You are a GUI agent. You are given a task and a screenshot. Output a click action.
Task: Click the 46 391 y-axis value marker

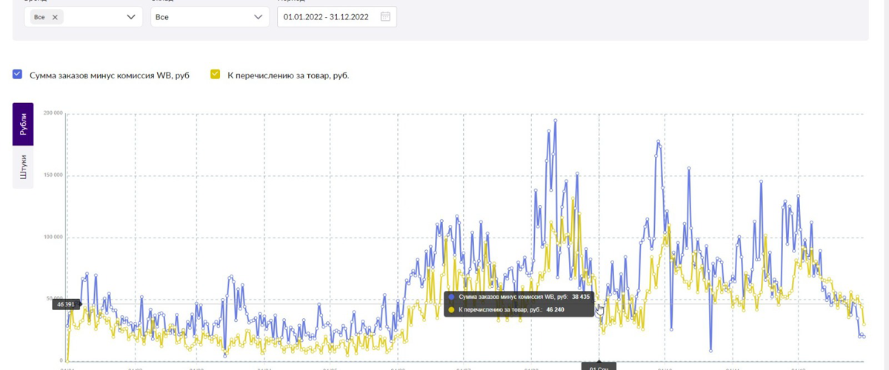[x=65, y=304]
